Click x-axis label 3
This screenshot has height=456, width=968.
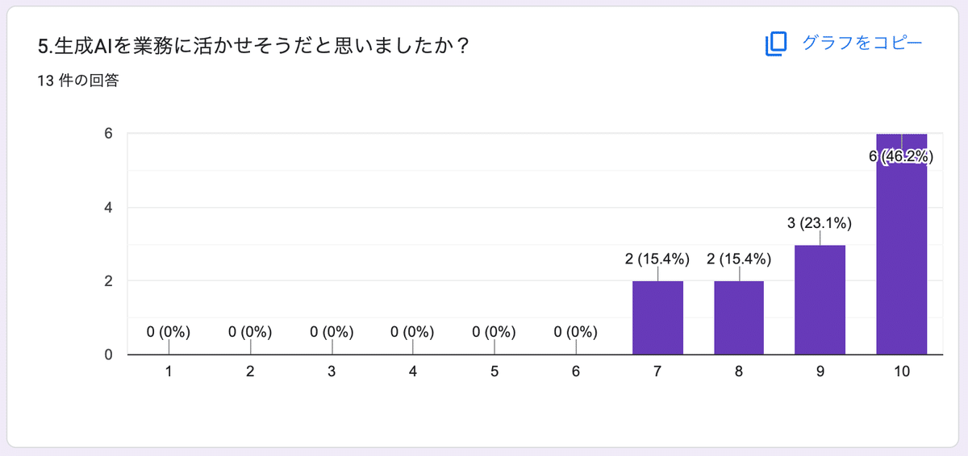pos(332,372)
